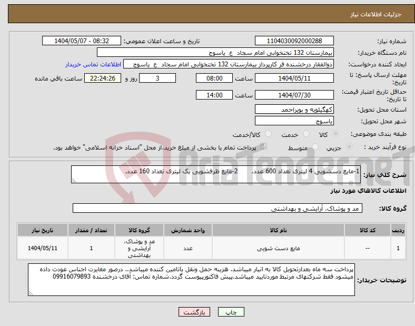
Task: Click the back button (بازگشت)
Action: point(194,312)
